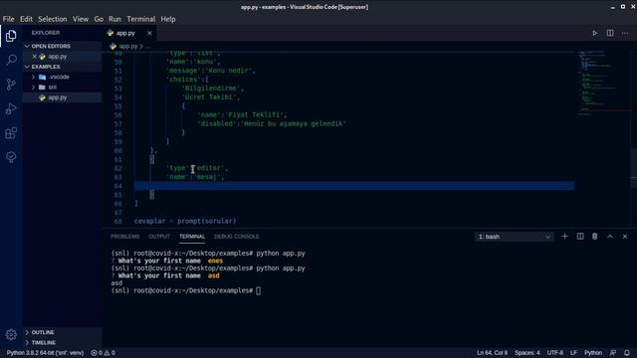Select app.py under Open Editors
This screenshot has width=637, height=358.
pos(62,57)
